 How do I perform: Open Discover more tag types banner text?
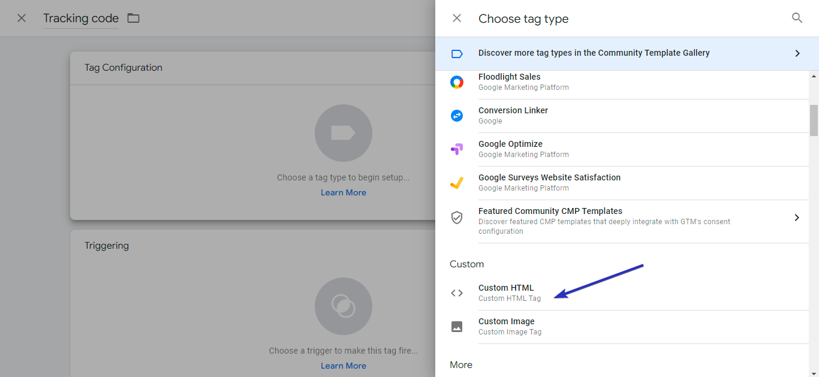[x=594, y=53]
